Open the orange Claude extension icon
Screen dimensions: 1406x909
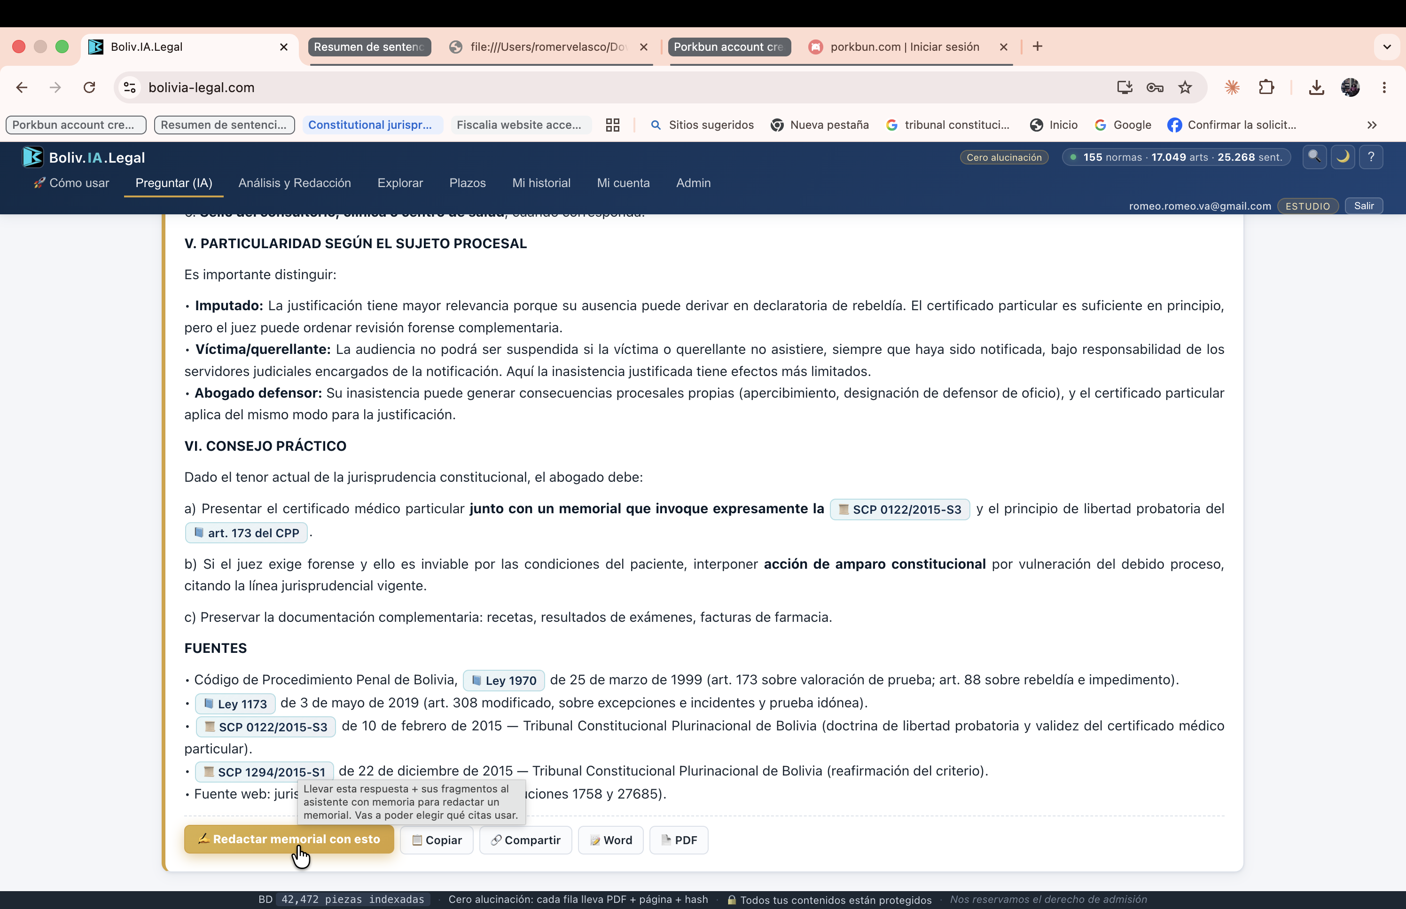click(x=1232, y=87)
